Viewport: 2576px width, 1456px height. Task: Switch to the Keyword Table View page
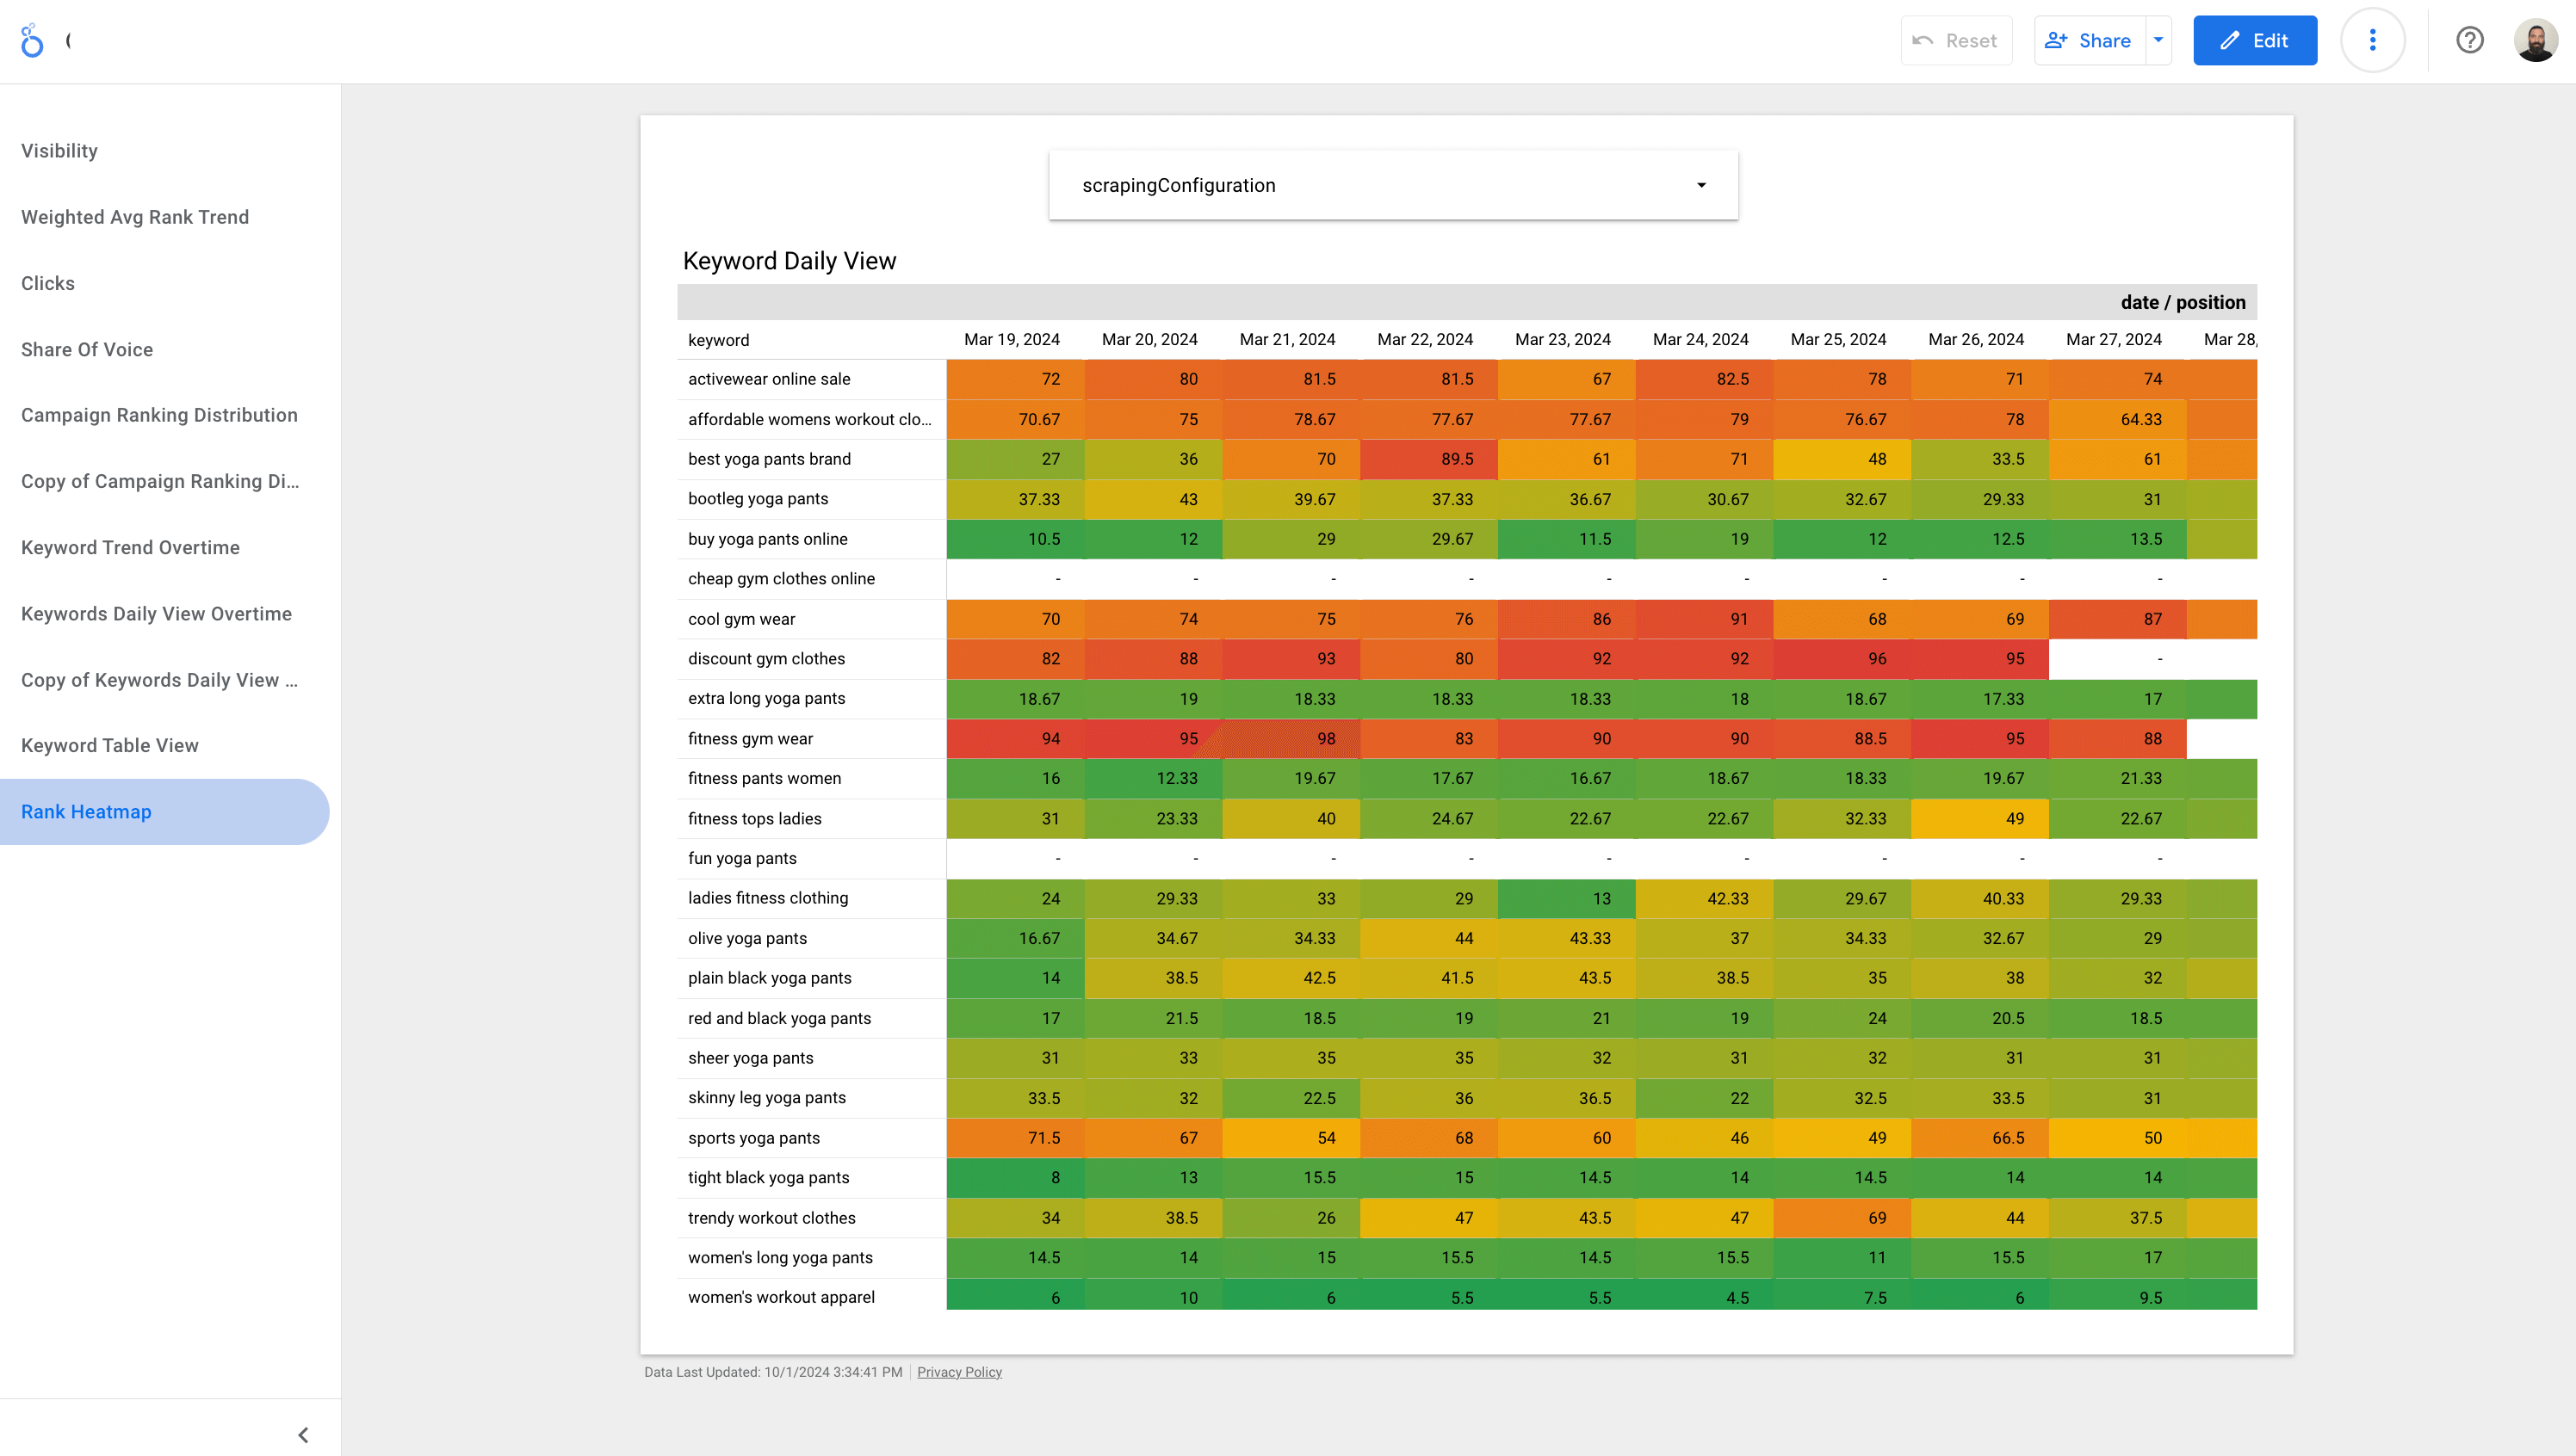tap(110, 745)
